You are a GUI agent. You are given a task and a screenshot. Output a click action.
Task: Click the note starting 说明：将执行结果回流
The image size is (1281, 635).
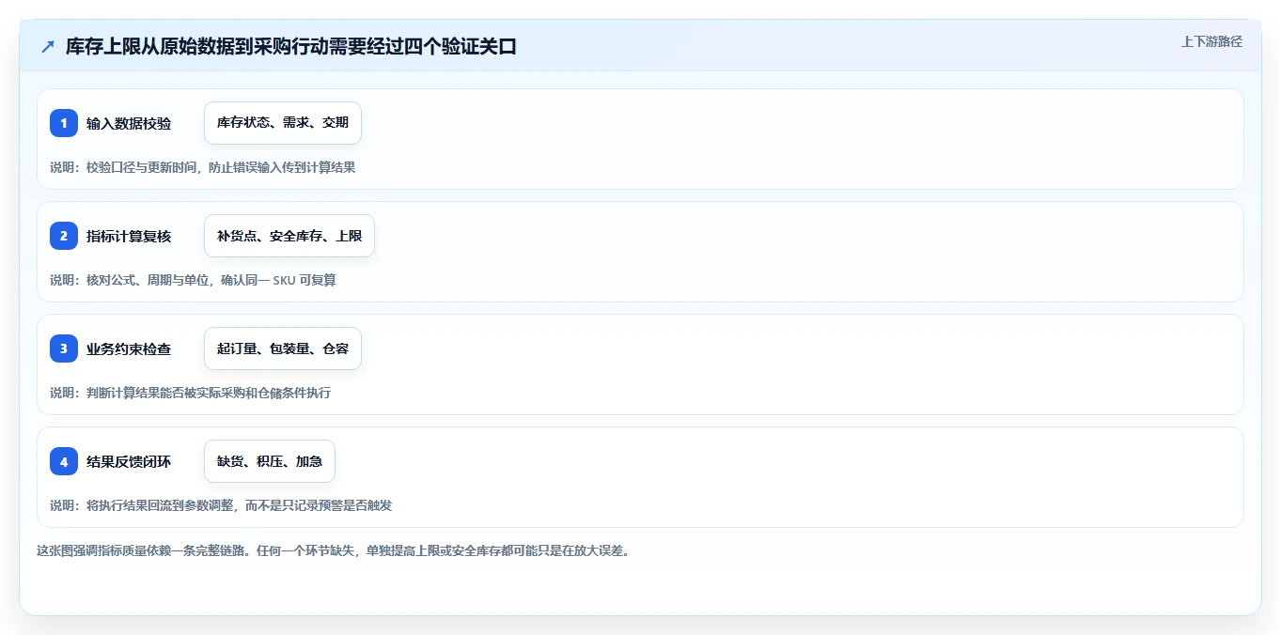[x=221, y=505]
